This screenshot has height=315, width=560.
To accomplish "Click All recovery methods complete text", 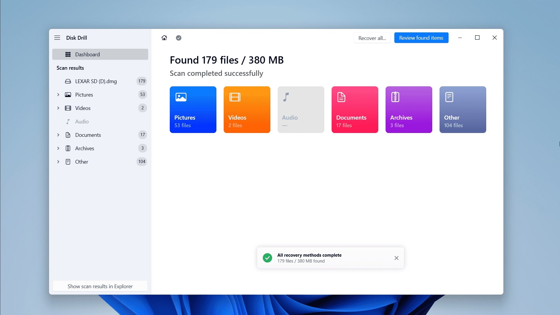I will pyautogui.click(x=309, y=255).
